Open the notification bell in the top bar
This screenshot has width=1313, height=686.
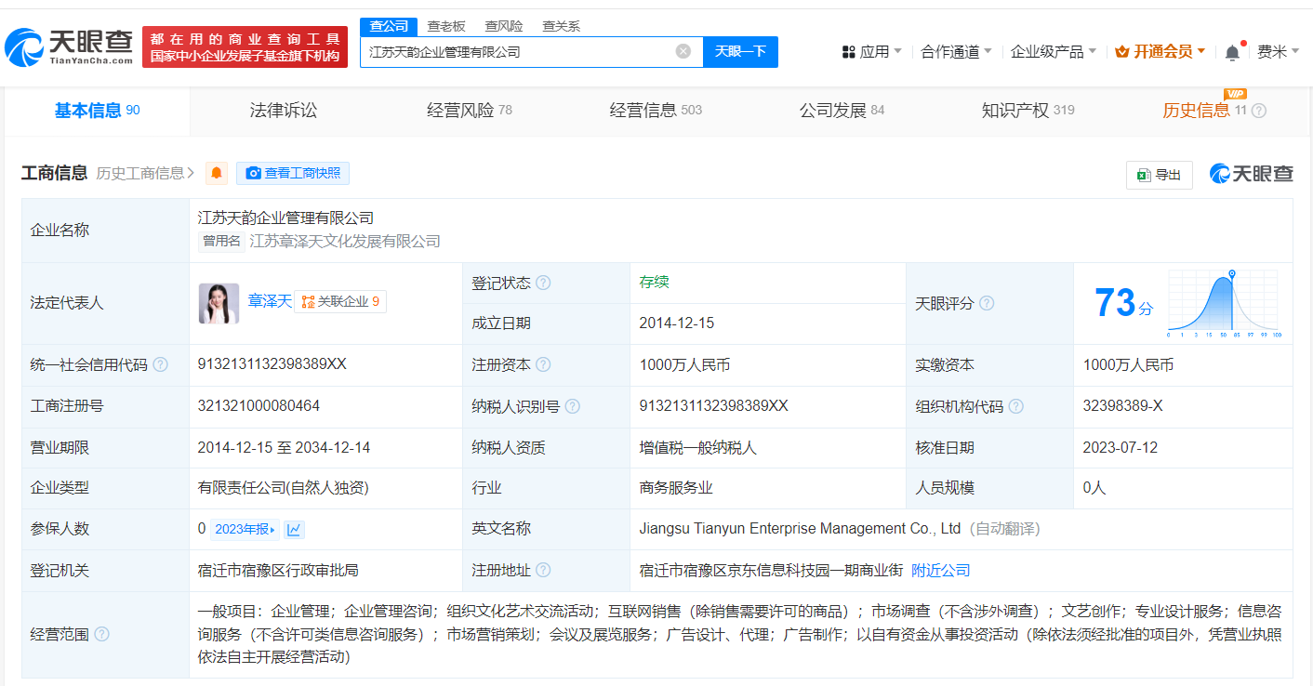1232,52
